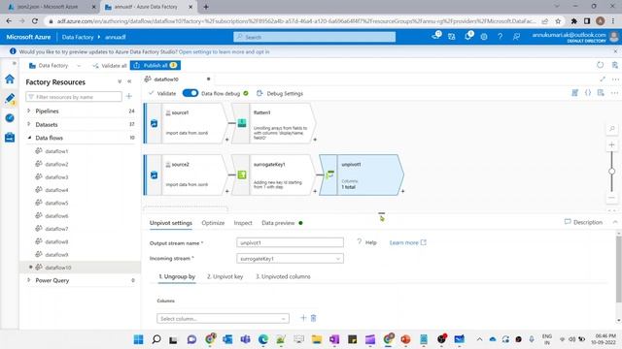The width and height of the screenshot is (622, 349).
Task: Open the Select column dropdown
Action: click(223, 318)
